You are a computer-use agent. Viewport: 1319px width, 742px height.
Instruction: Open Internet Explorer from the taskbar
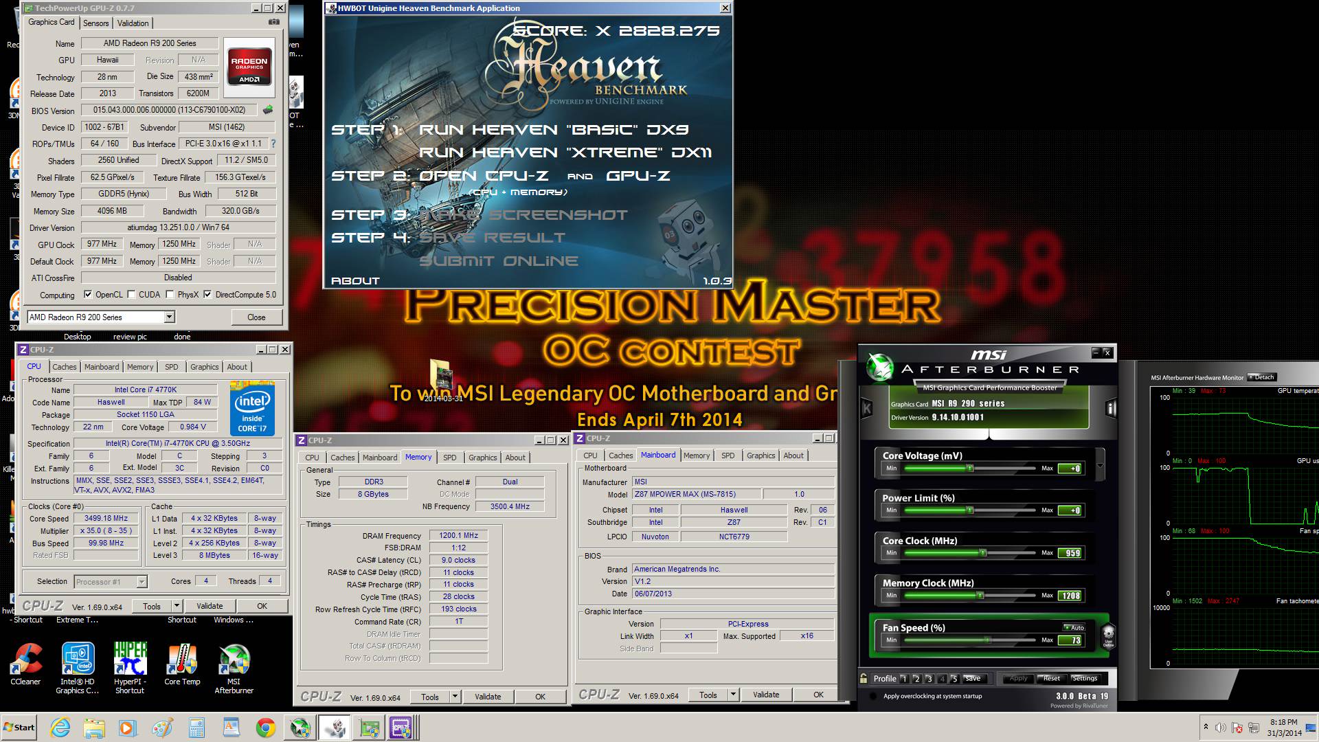click(x=60, y=728)
